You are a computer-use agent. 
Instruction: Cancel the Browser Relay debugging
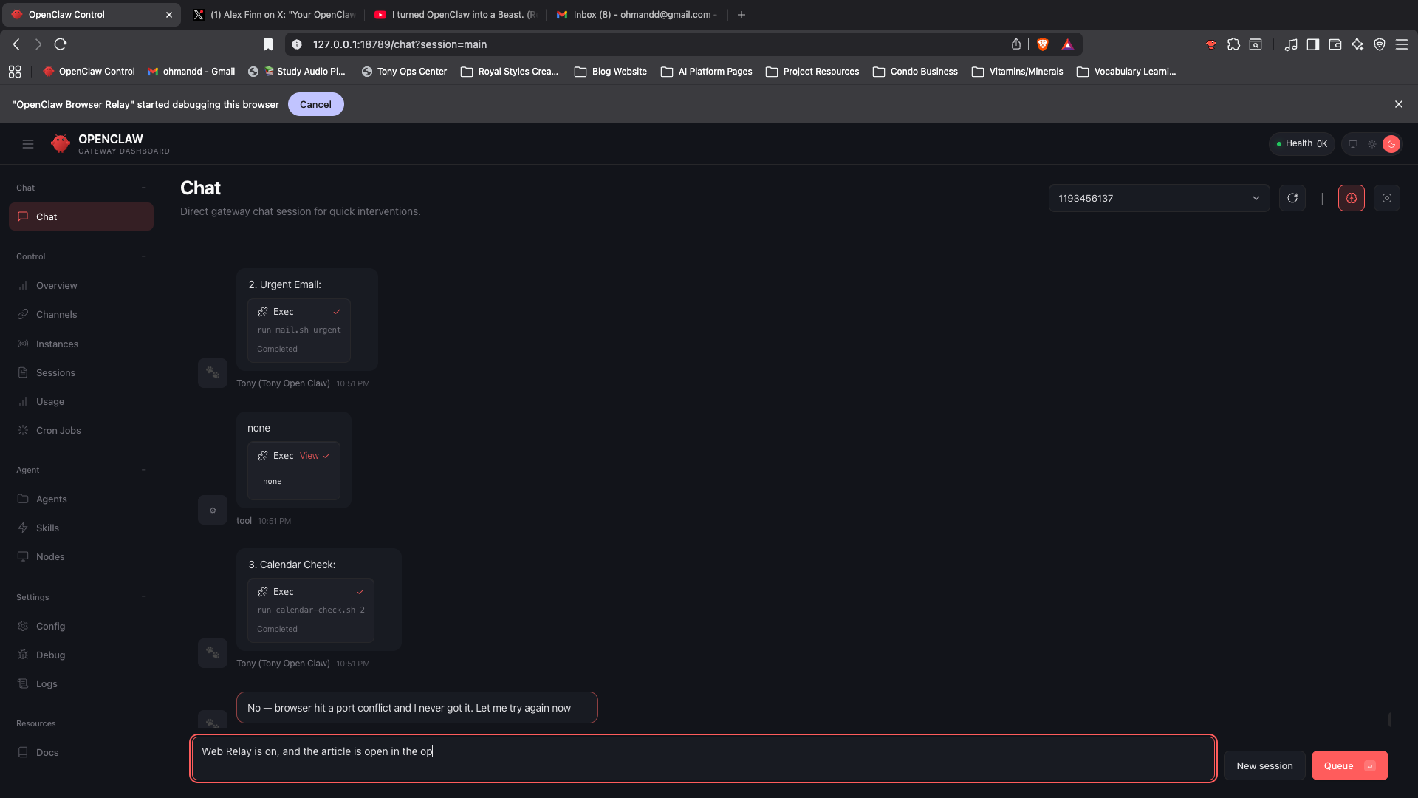pos(315,104)
